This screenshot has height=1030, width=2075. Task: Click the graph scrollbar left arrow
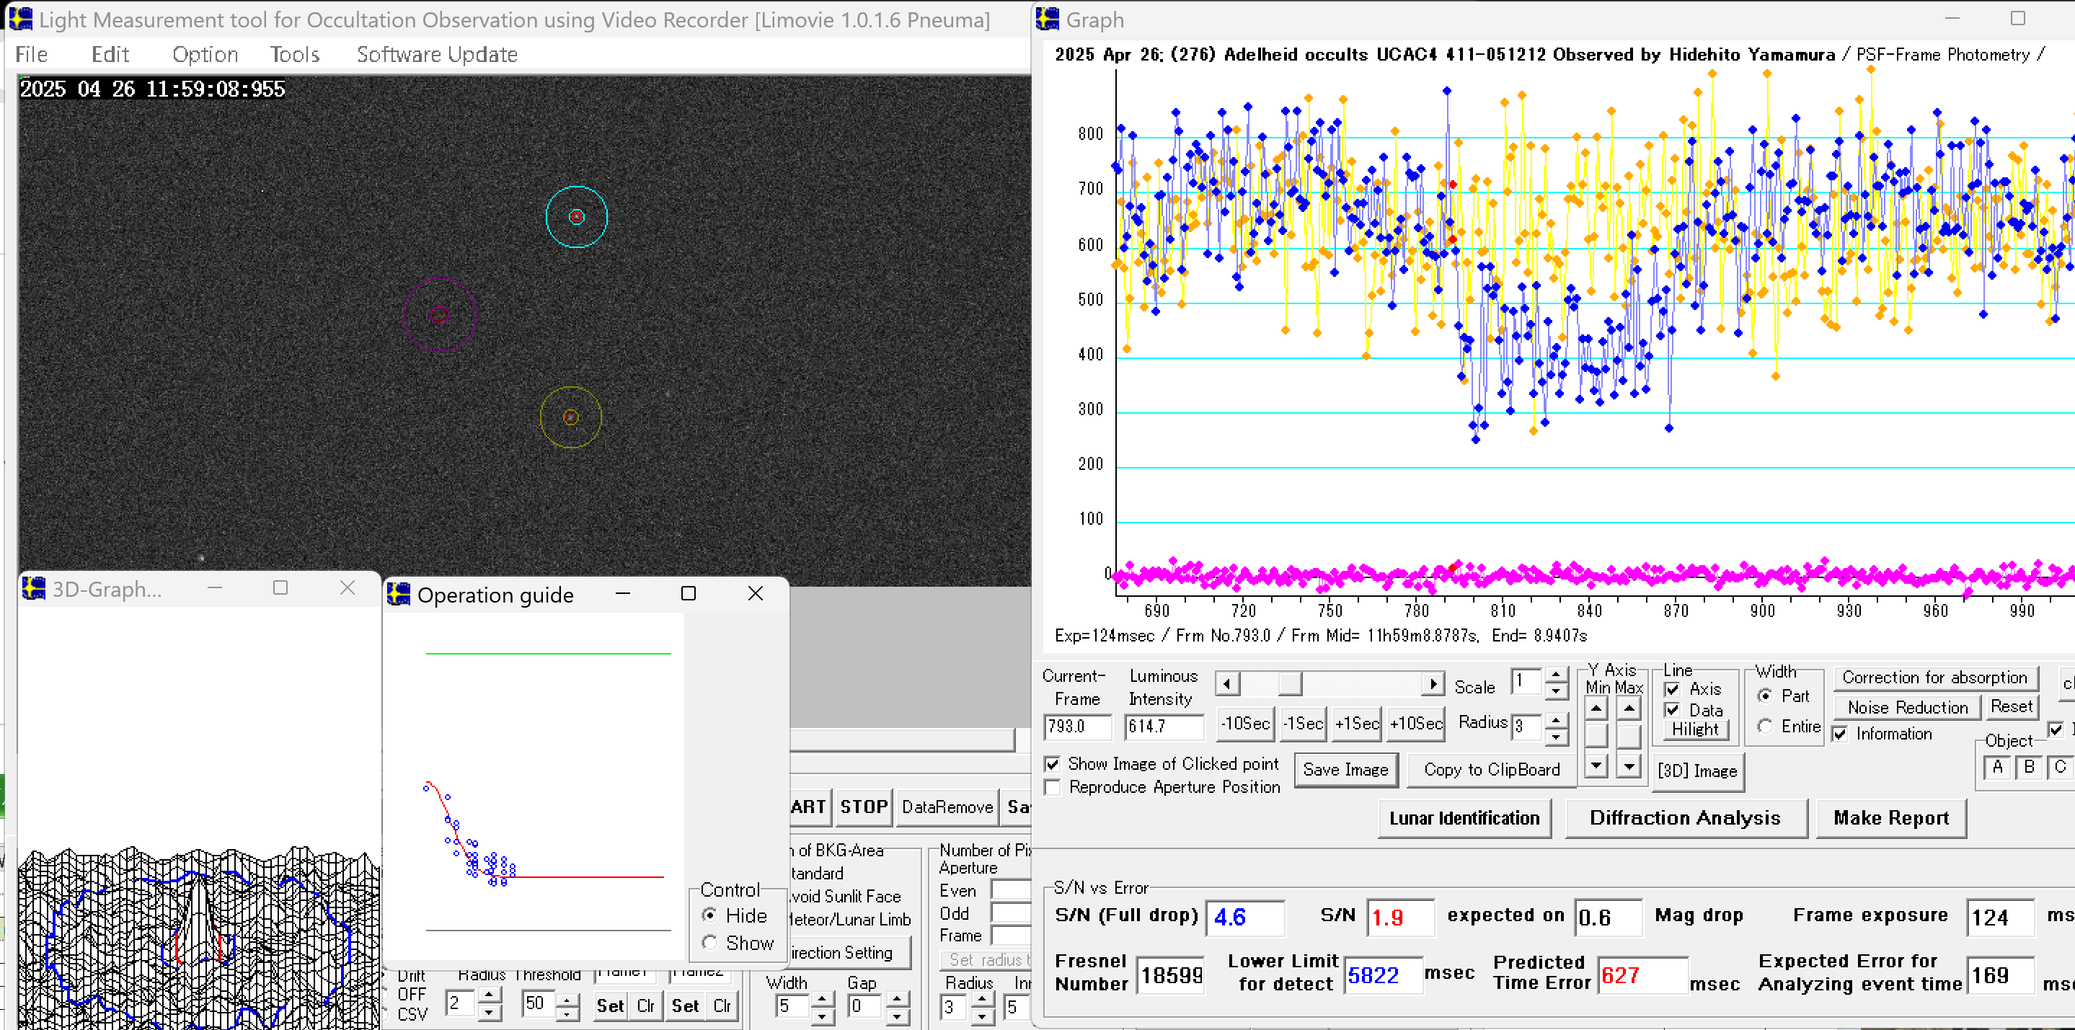pos(1227,685)
